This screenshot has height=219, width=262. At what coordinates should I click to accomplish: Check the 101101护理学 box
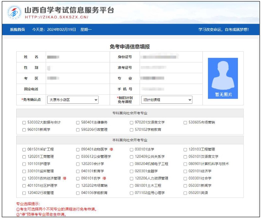[24, 164]
